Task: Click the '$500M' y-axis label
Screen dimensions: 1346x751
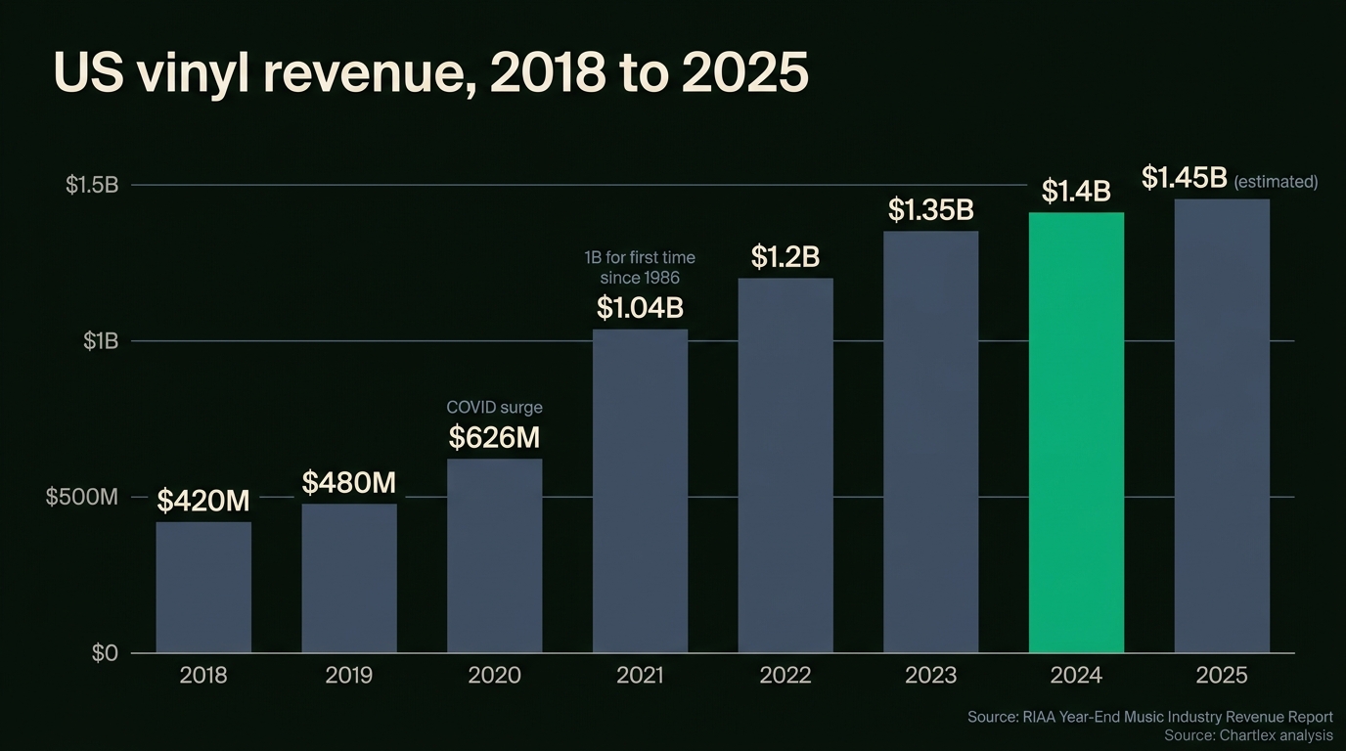Action: click(x=82, y=497)
